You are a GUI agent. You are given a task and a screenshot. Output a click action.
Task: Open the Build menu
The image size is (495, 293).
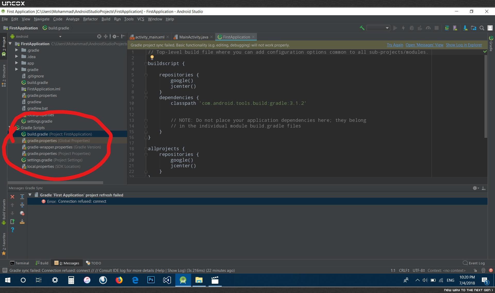(106, 19)
